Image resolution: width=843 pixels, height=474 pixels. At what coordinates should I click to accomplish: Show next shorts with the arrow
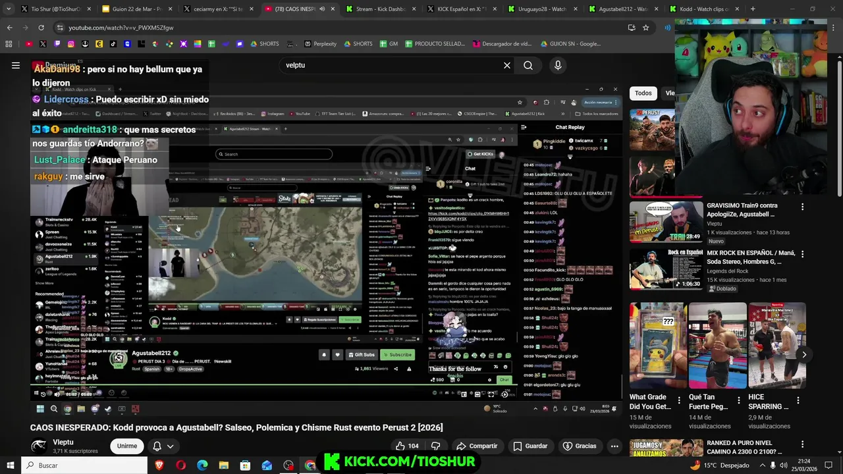pyautogui.click(x=804, y=354)
